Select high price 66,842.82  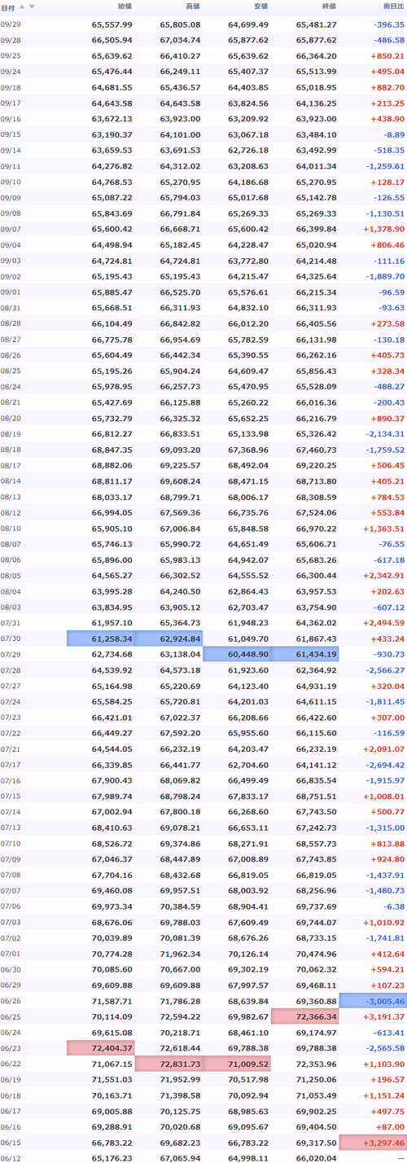(180, 323)
